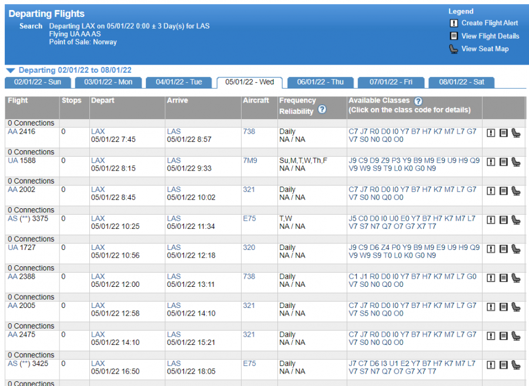Switch to the 02/01/22 - Sun tab
Screen dimensions: 529x386
(38, 82)
